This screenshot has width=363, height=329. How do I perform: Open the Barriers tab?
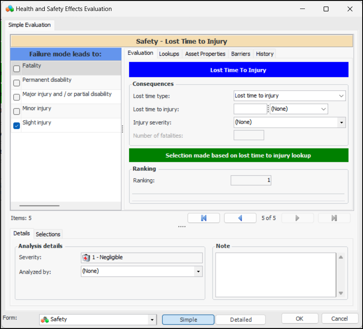240,54
